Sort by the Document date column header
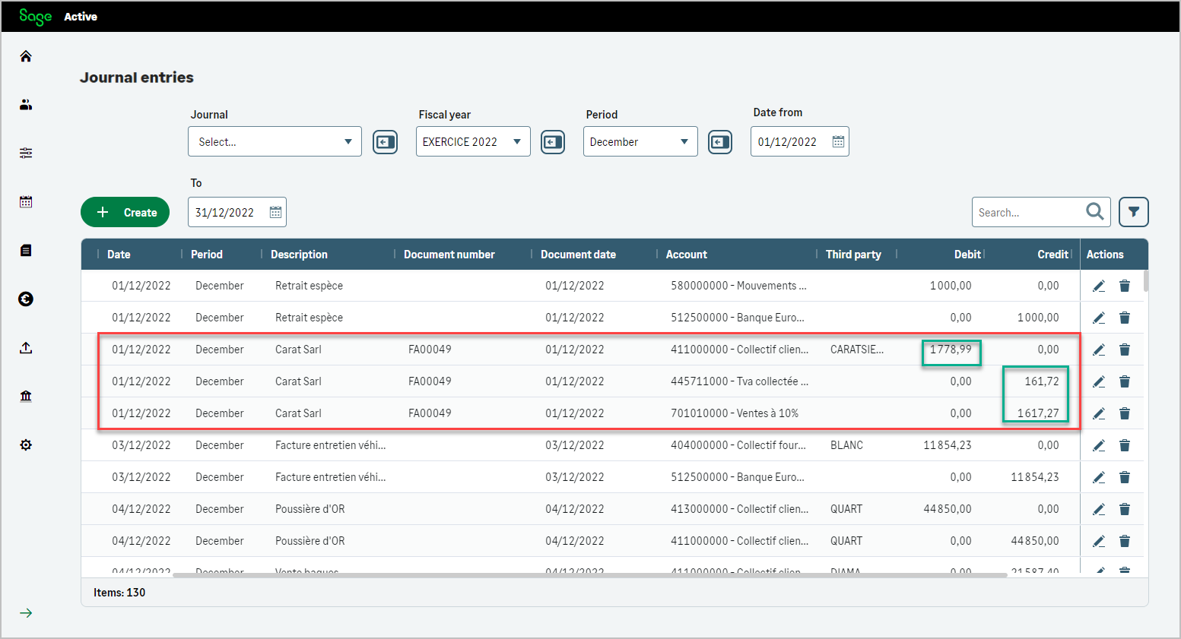Screen dimensions: 1181x639 (x=578, y=255)
